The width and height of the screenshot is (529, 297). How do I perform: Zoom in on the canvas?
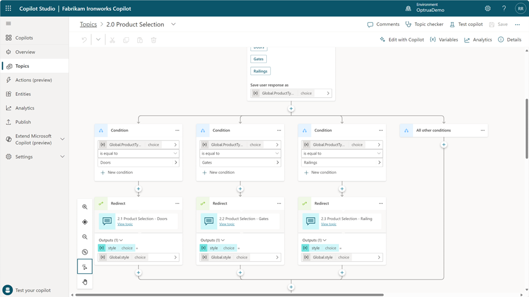[85, 207]
